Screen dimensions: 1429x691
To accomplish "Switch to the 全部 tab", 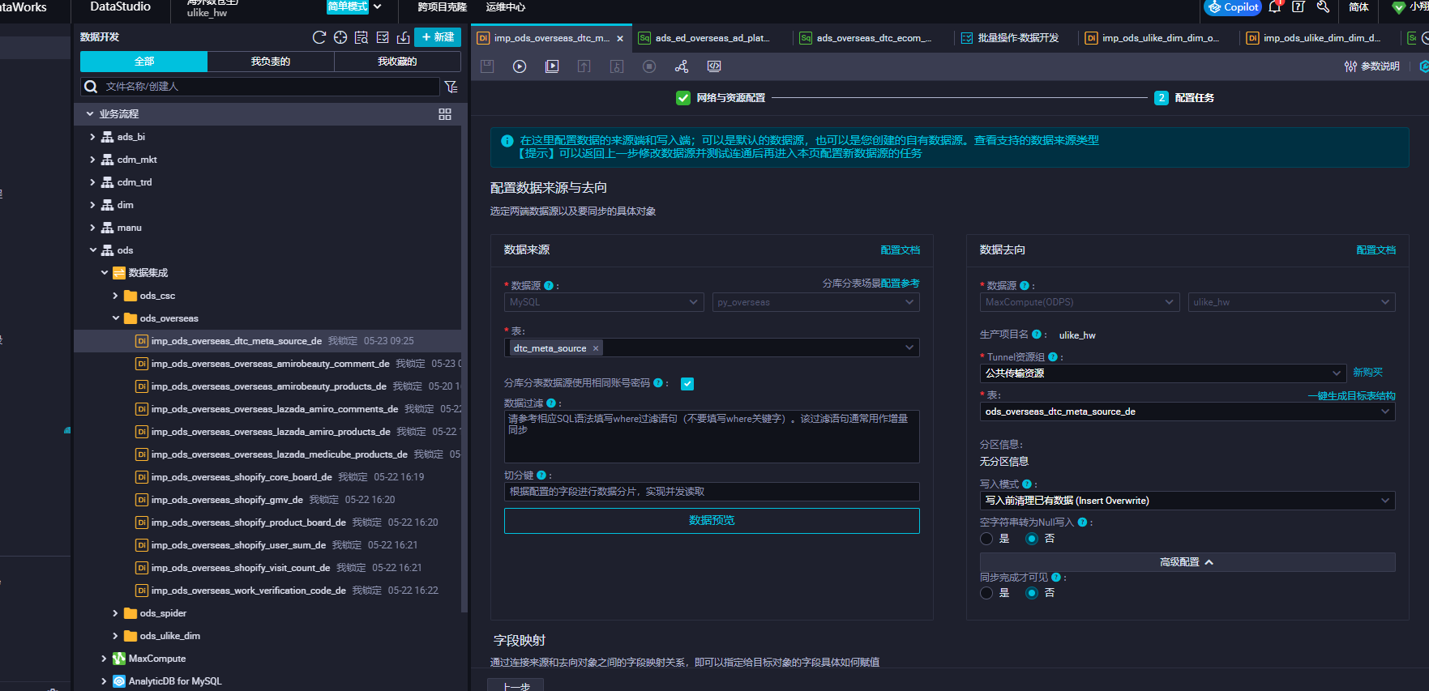I will coord(144,62).
